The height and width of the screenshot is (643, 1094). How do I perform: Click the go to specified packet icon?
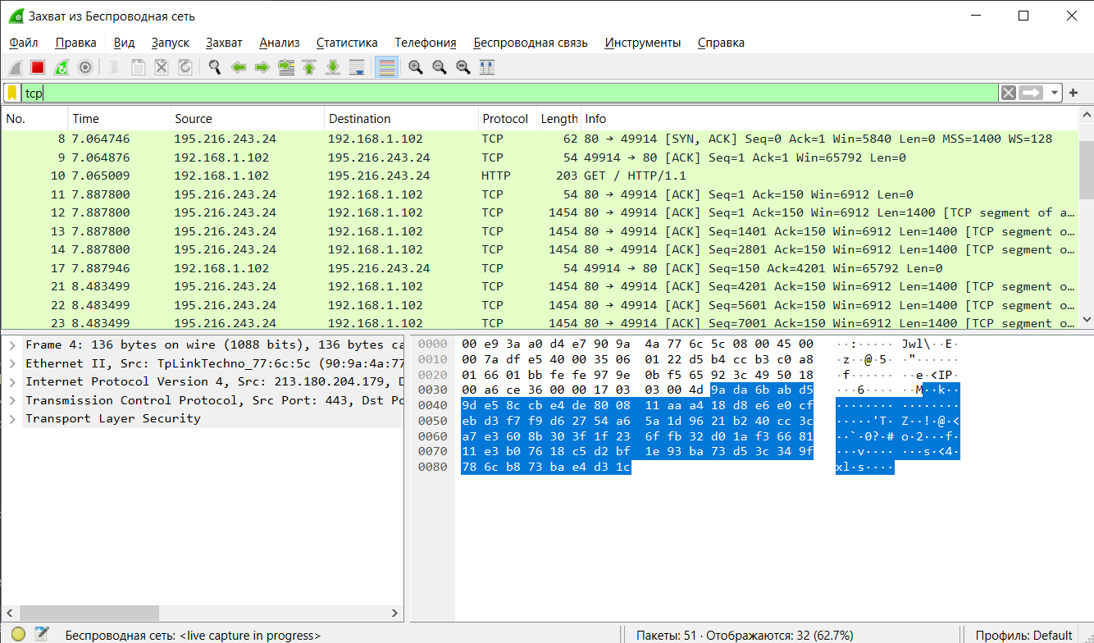[286, 67]
